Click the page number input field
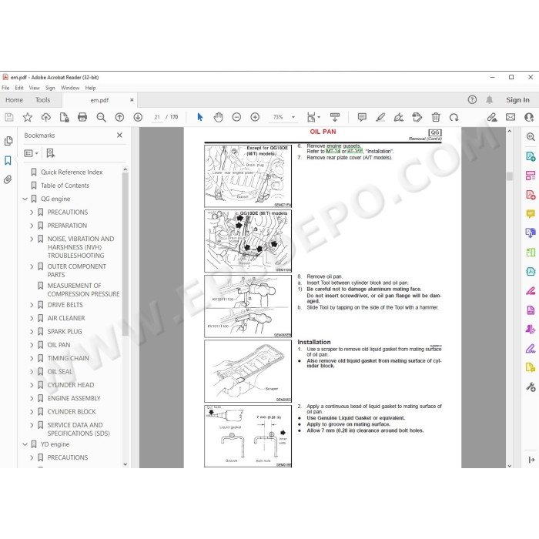The width and height of the screenshot is (539, 539). pos(157,117)
